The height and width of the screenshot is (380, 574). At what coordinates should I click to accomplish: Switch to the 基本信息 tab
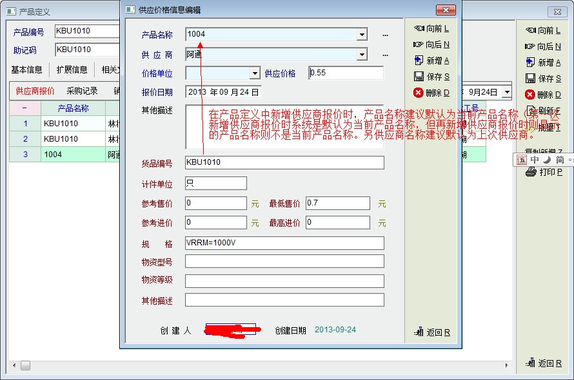(27, 70)
